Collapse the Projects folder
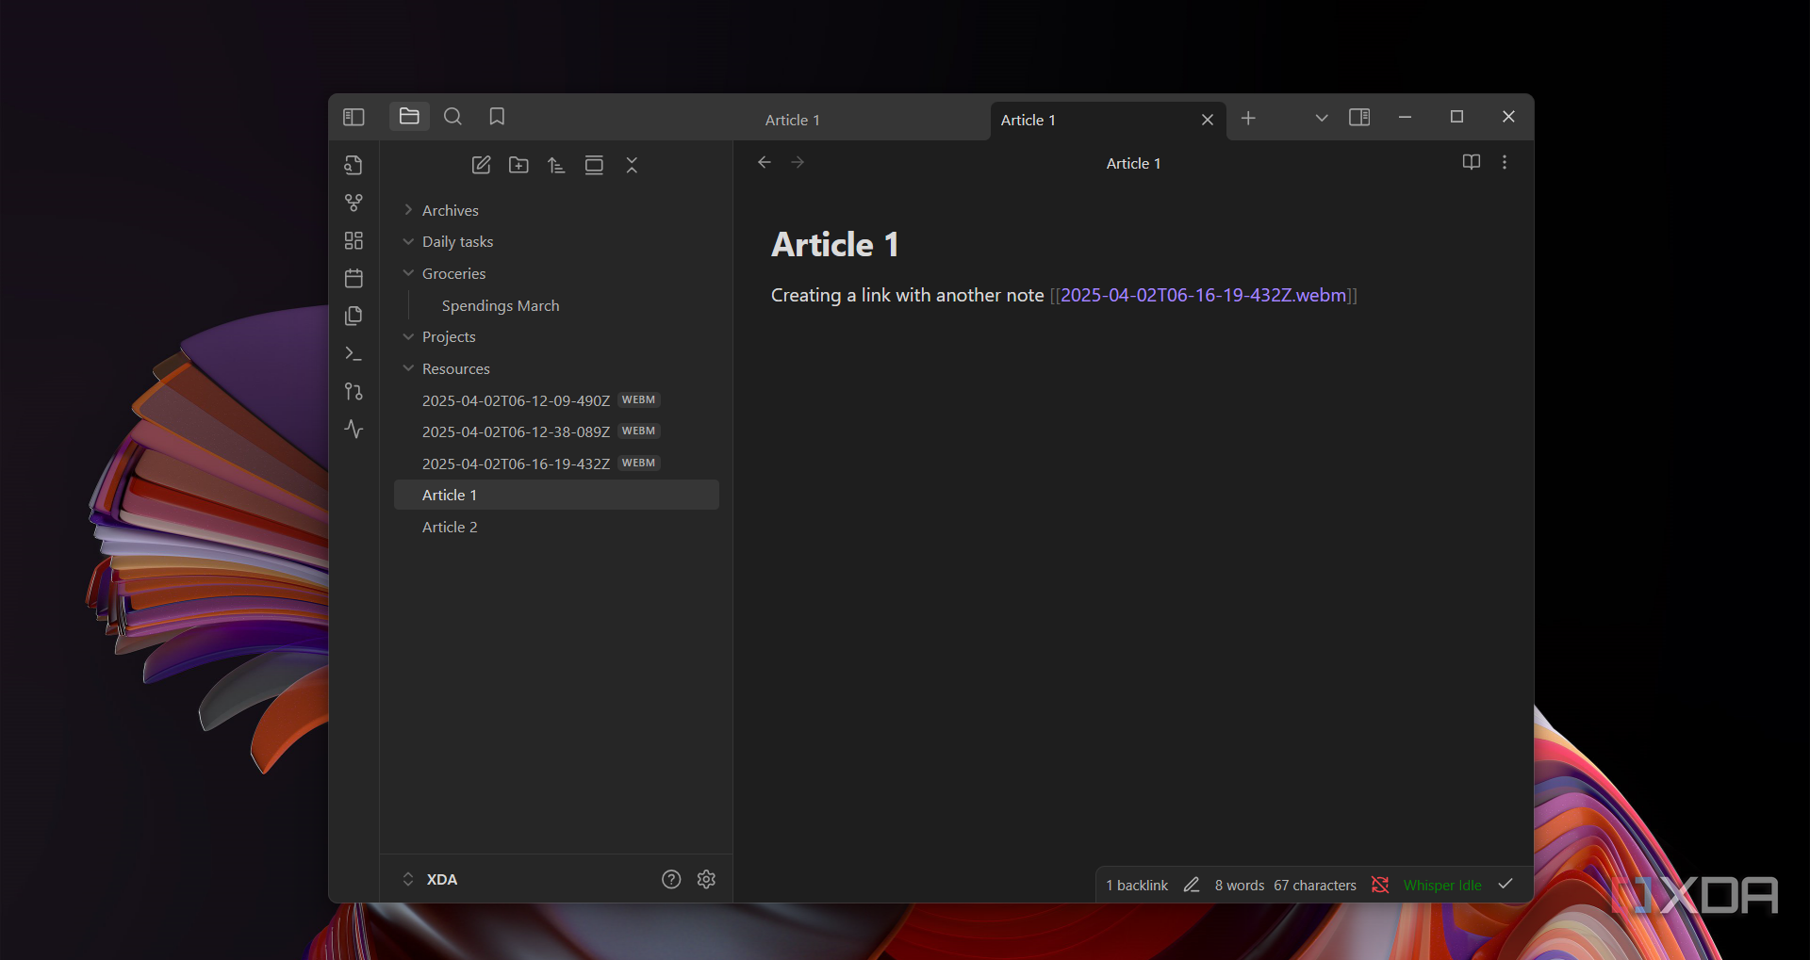Image resolution: width=1810 pixels, height=960 pixels. (x=556, y=336)
